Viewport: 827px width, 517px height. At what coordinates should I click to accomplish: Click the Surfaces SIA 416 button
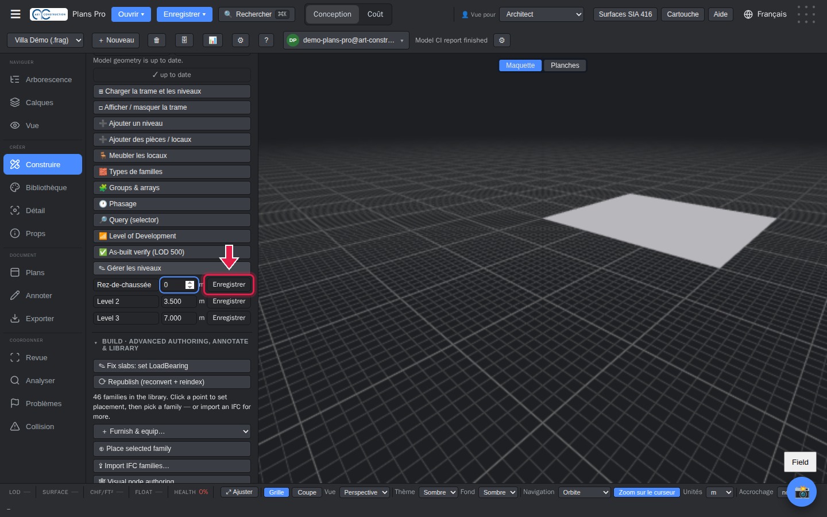[x=625, y=14]
